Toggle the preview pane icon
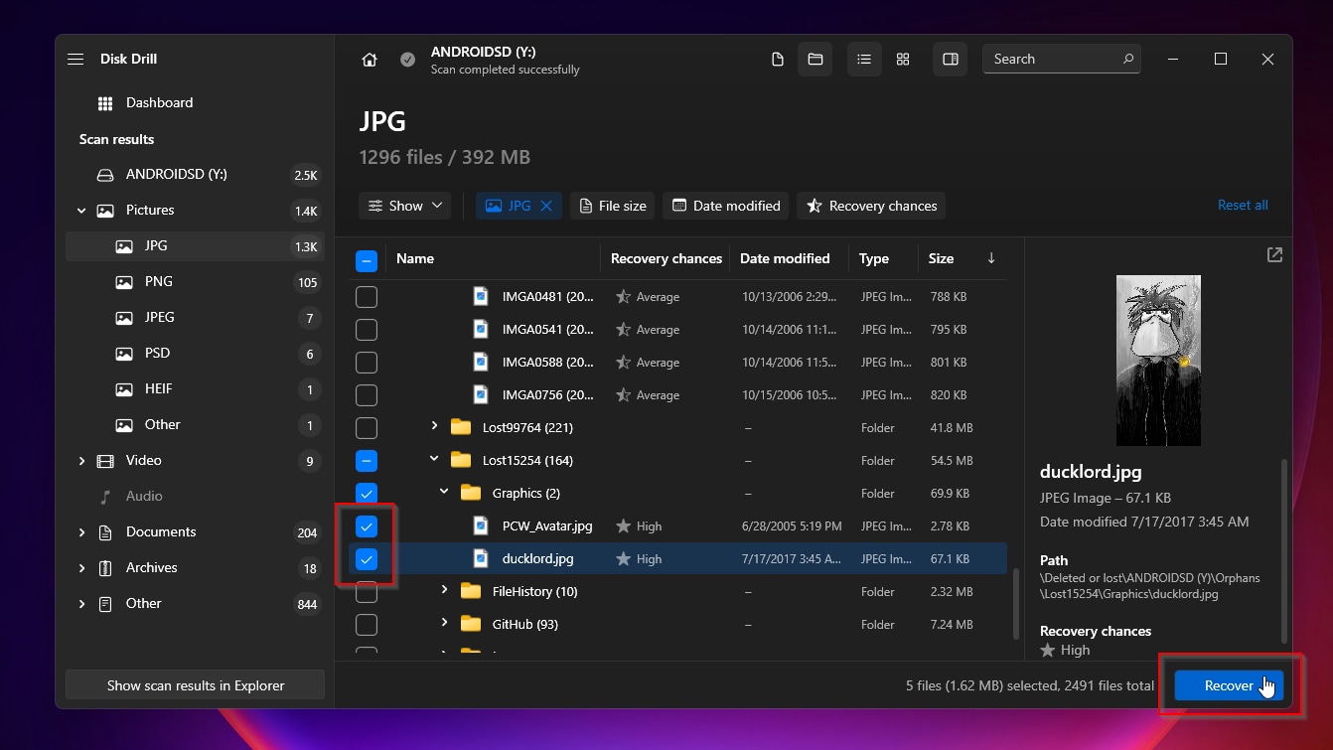The height and width of the screenshot is (750, 1333). point(951,60)
